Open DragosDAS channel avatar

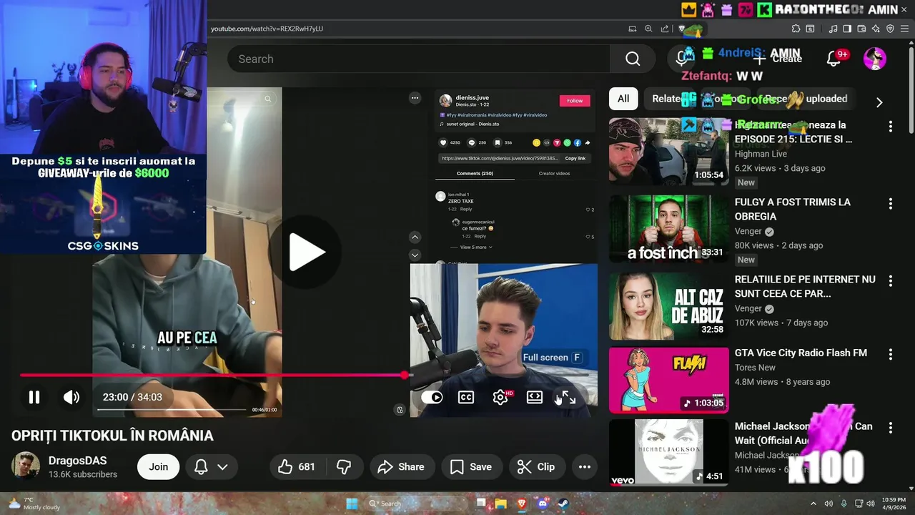pyautogui.click(x=26, y=466)
